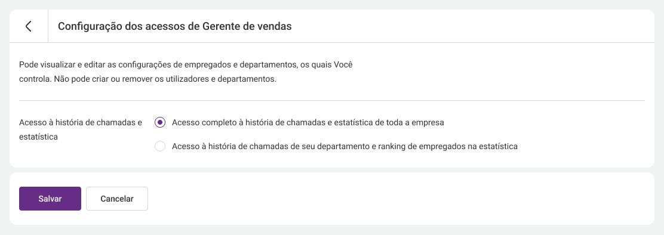Click empty space right of the Cancelar button
This screenshot has width=664, height=235.
click(398, 199)
